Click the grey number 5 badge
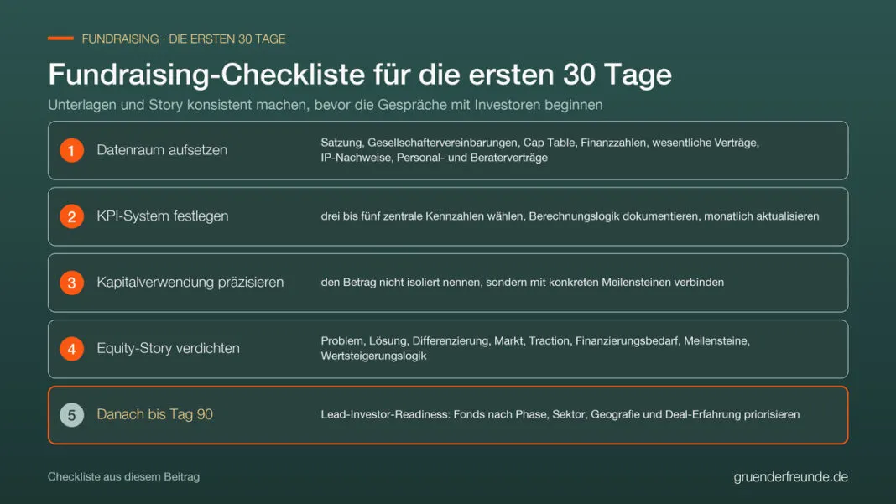Screen dimensions: 896x504 pyautogui.click(x=71, y=415)
